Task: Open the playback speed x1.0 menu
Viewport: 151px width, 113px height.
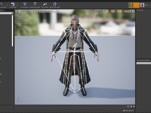Action: [x=56, y=11]
